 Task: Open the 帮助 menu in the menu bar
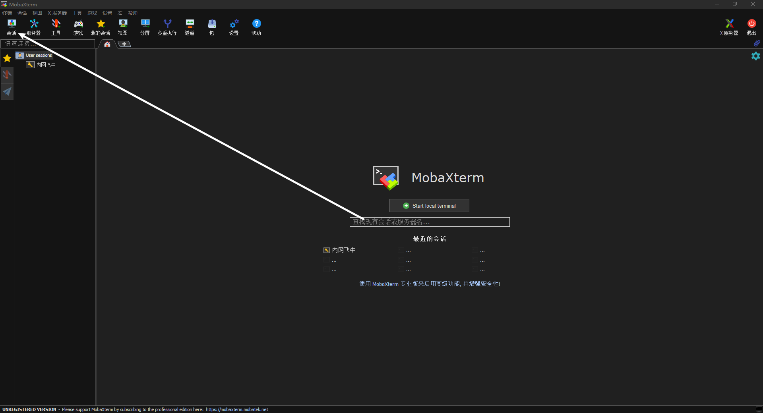pos(133,13)
